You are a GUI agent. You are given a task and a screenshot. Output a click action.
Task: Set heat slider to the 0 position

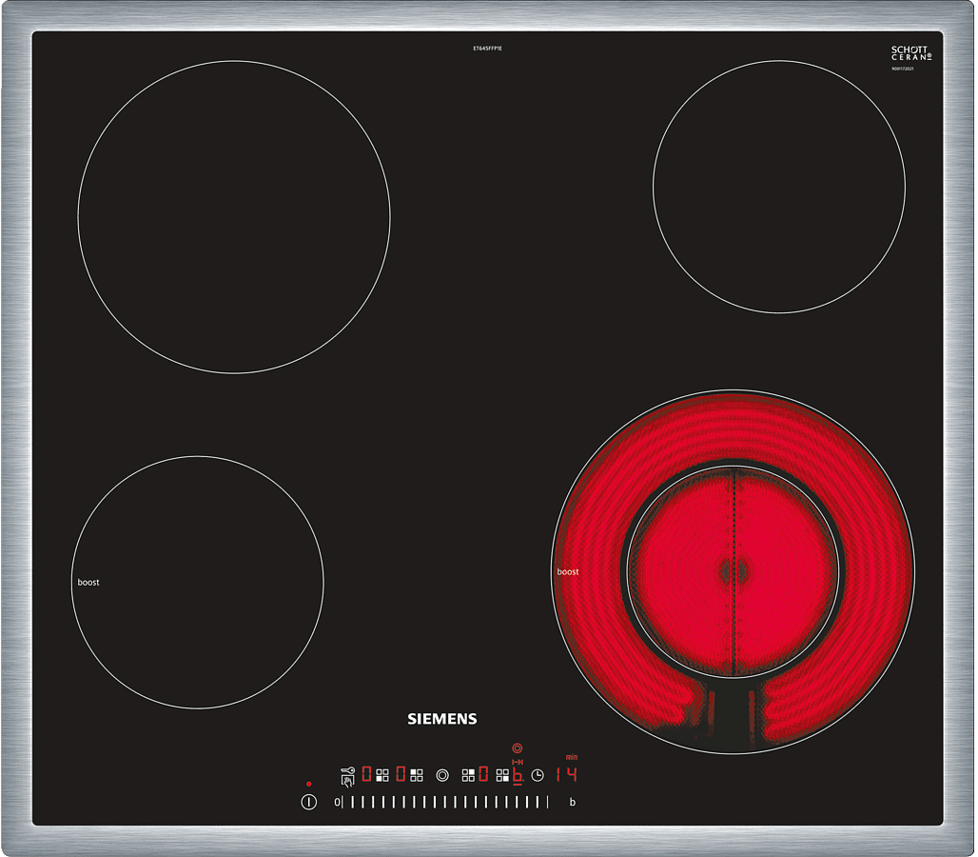point(337,803)
